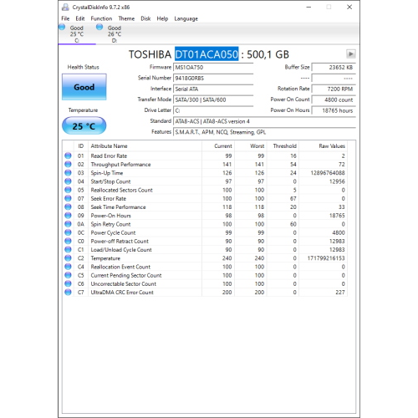Click the Power On Hours value field
Image resolution: width=418 pixels, height=418 pixels.
[334, 110]
